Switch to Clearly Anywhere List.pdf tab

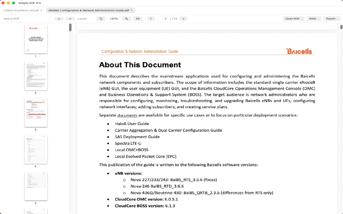pyautogui.click(x=21, y=10)
